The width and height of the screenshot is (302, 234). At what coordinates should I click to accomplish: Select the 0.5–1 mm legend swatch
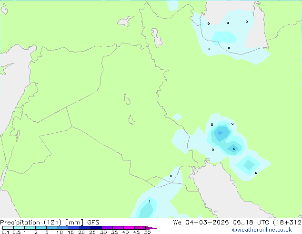[19, 228]
